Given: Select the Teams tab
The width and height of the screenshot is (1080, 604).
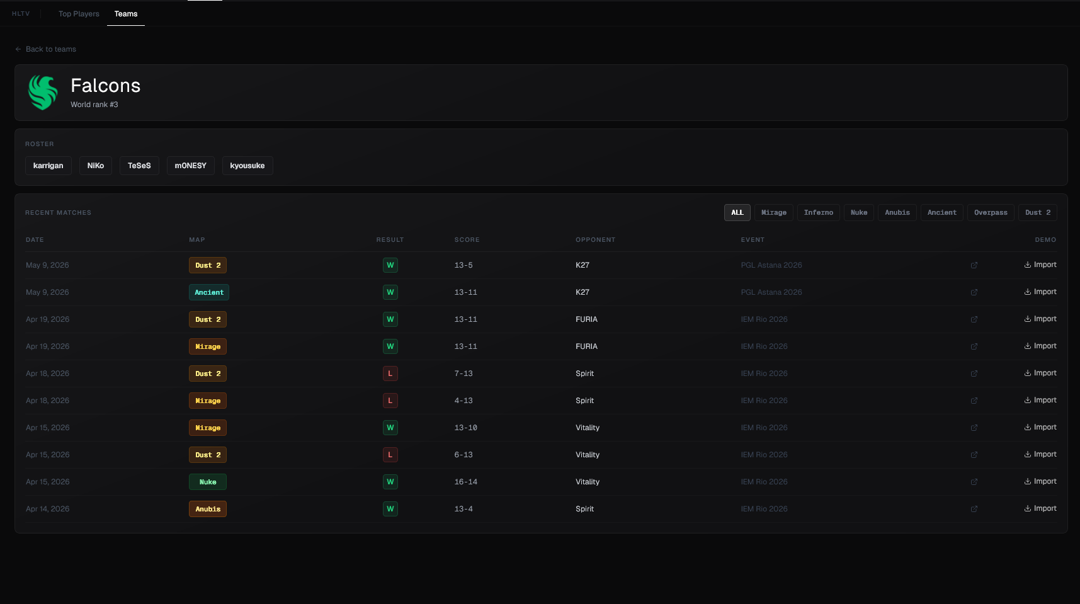Looking at the screenshot, I should 126,14.
